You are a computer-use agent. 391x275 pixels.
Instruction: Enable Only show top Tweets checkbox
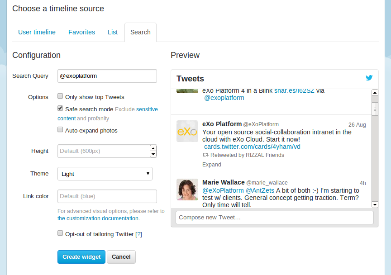tap(60, 96)
